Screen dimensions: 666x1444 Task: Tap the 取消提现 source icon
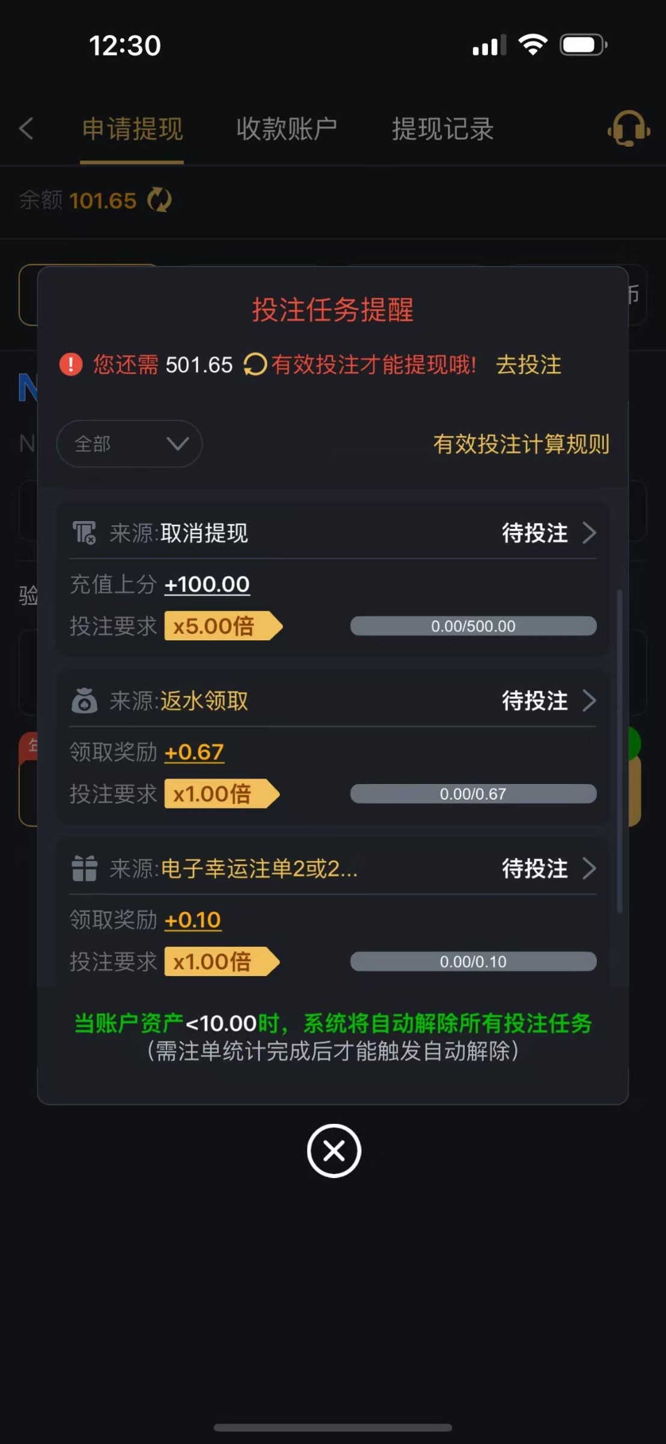coord(84,533)
